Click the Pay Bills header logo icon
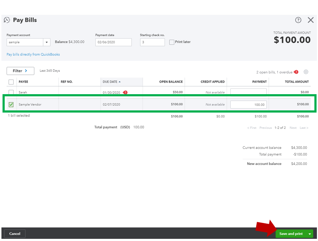The width and height of the screenshot is (318, 241). click(x=6, y=20)
